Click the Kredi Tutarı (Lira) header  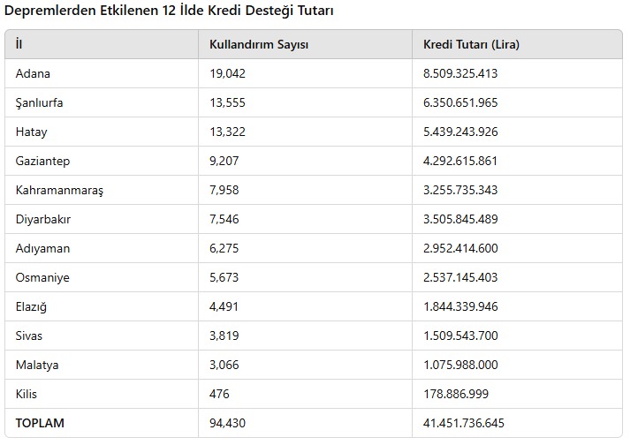tap(476, 44)
